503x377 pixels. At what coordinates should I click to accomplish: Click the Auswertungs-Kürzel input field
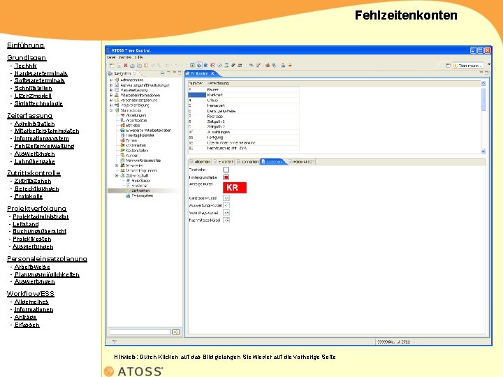coord(226,205)
